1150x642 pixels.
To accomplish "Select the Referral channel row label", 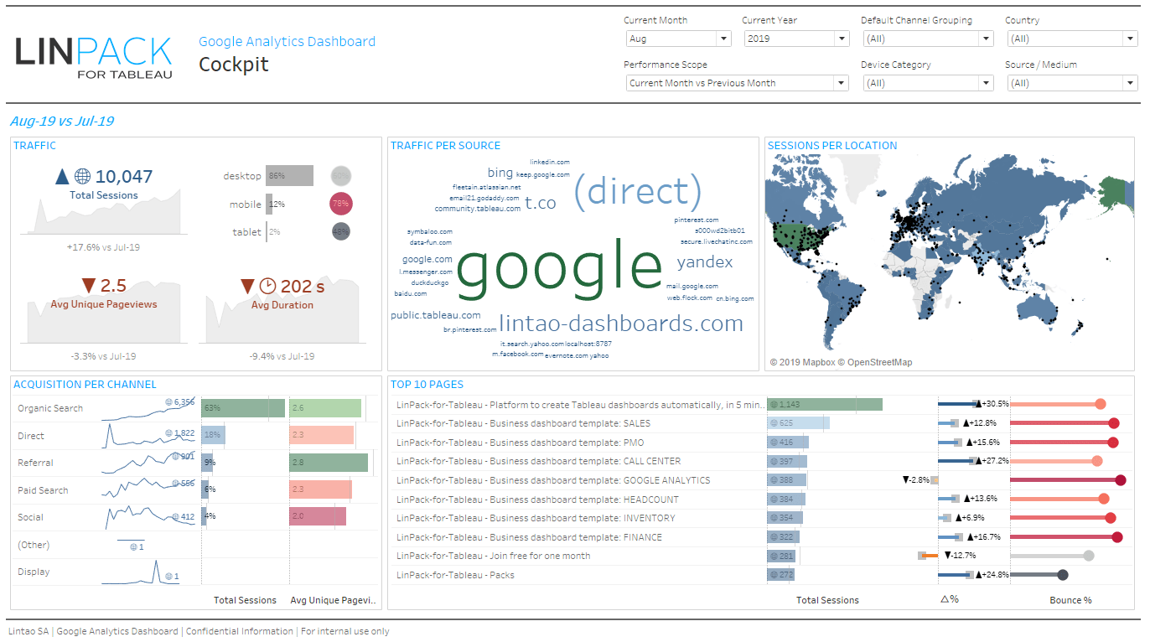I will (35, 463).
